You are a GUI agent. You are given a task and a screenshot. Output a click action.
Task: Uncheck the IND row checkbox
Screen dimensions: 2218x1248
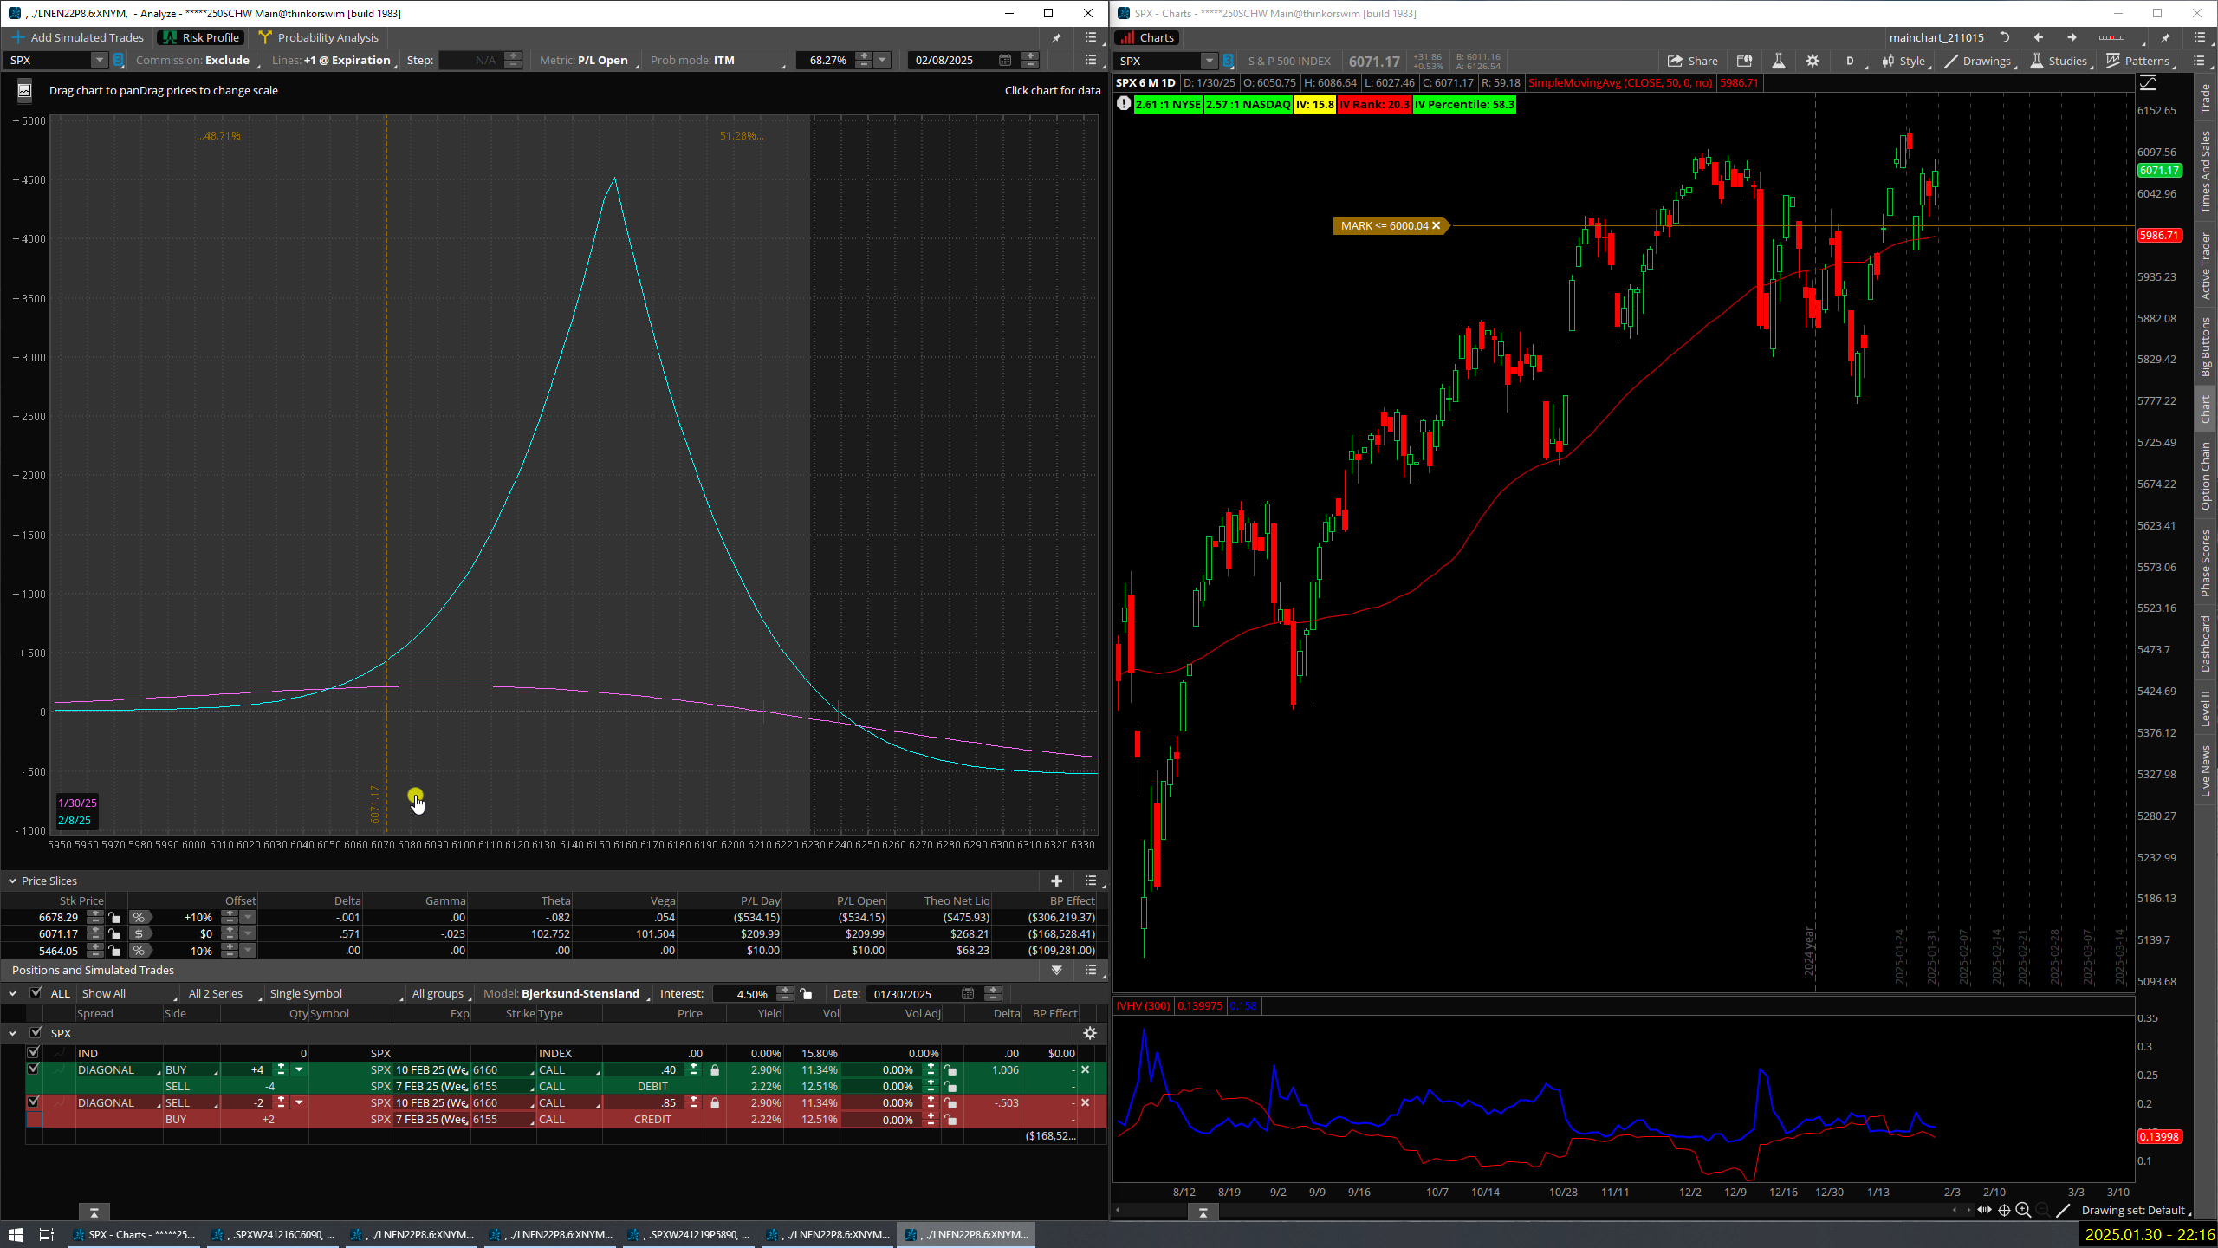pos(34,1053)
